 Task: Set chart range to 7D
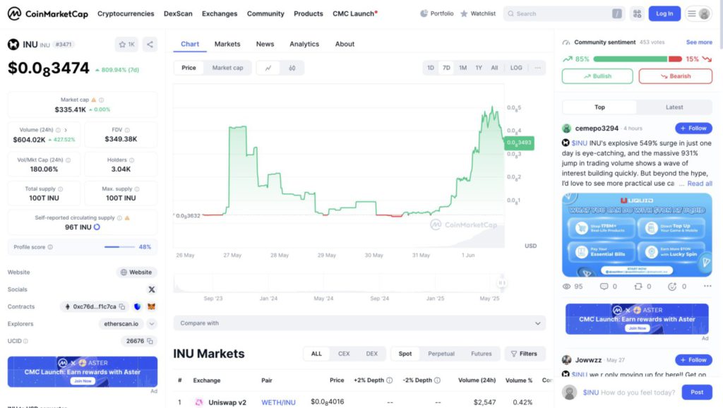(x=446, y=68)
